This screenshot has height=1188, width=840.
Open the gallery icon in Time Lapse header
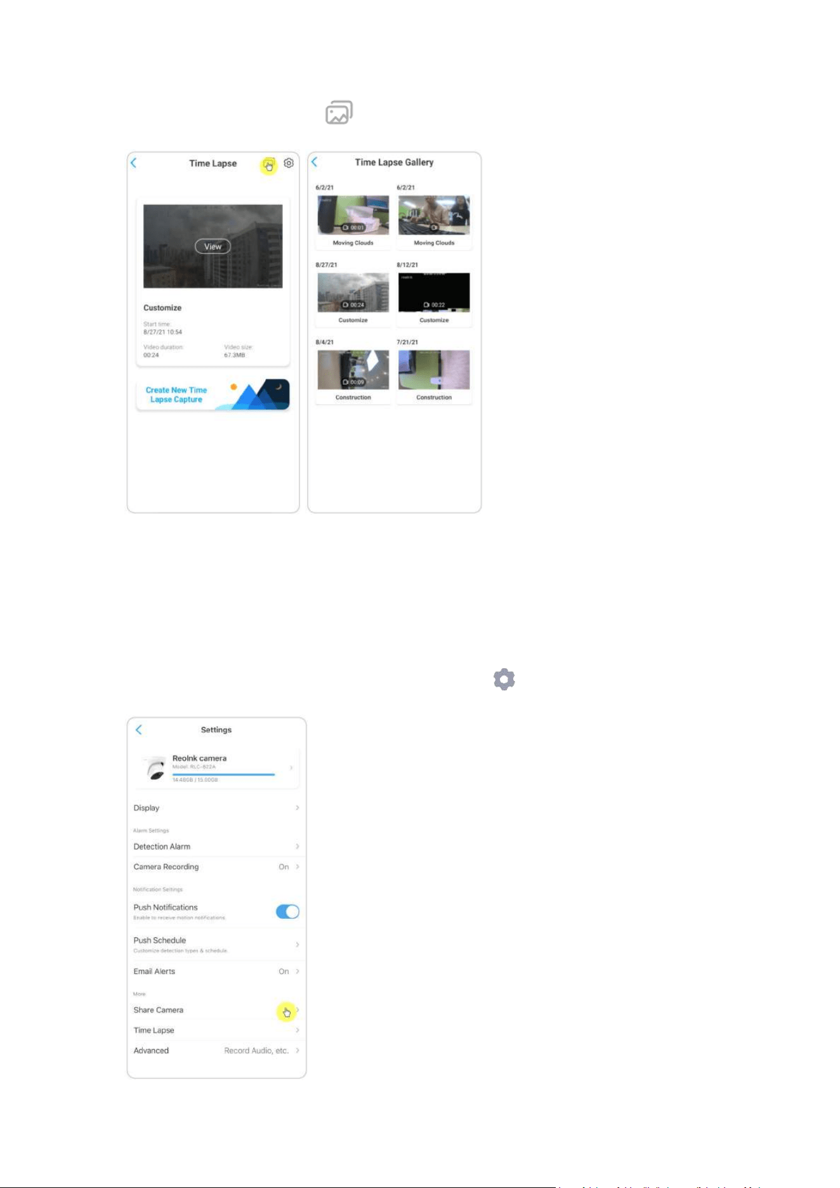[269, 165]
